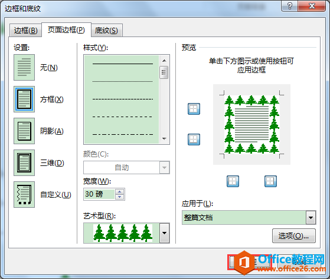
Task: Open the 应用于 dropdown showing 整篇文档
Action: (x=249, y=218)
